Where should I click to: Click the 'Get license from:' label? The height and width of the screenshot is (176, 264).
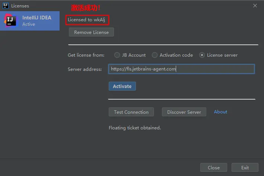click(86, 55)
